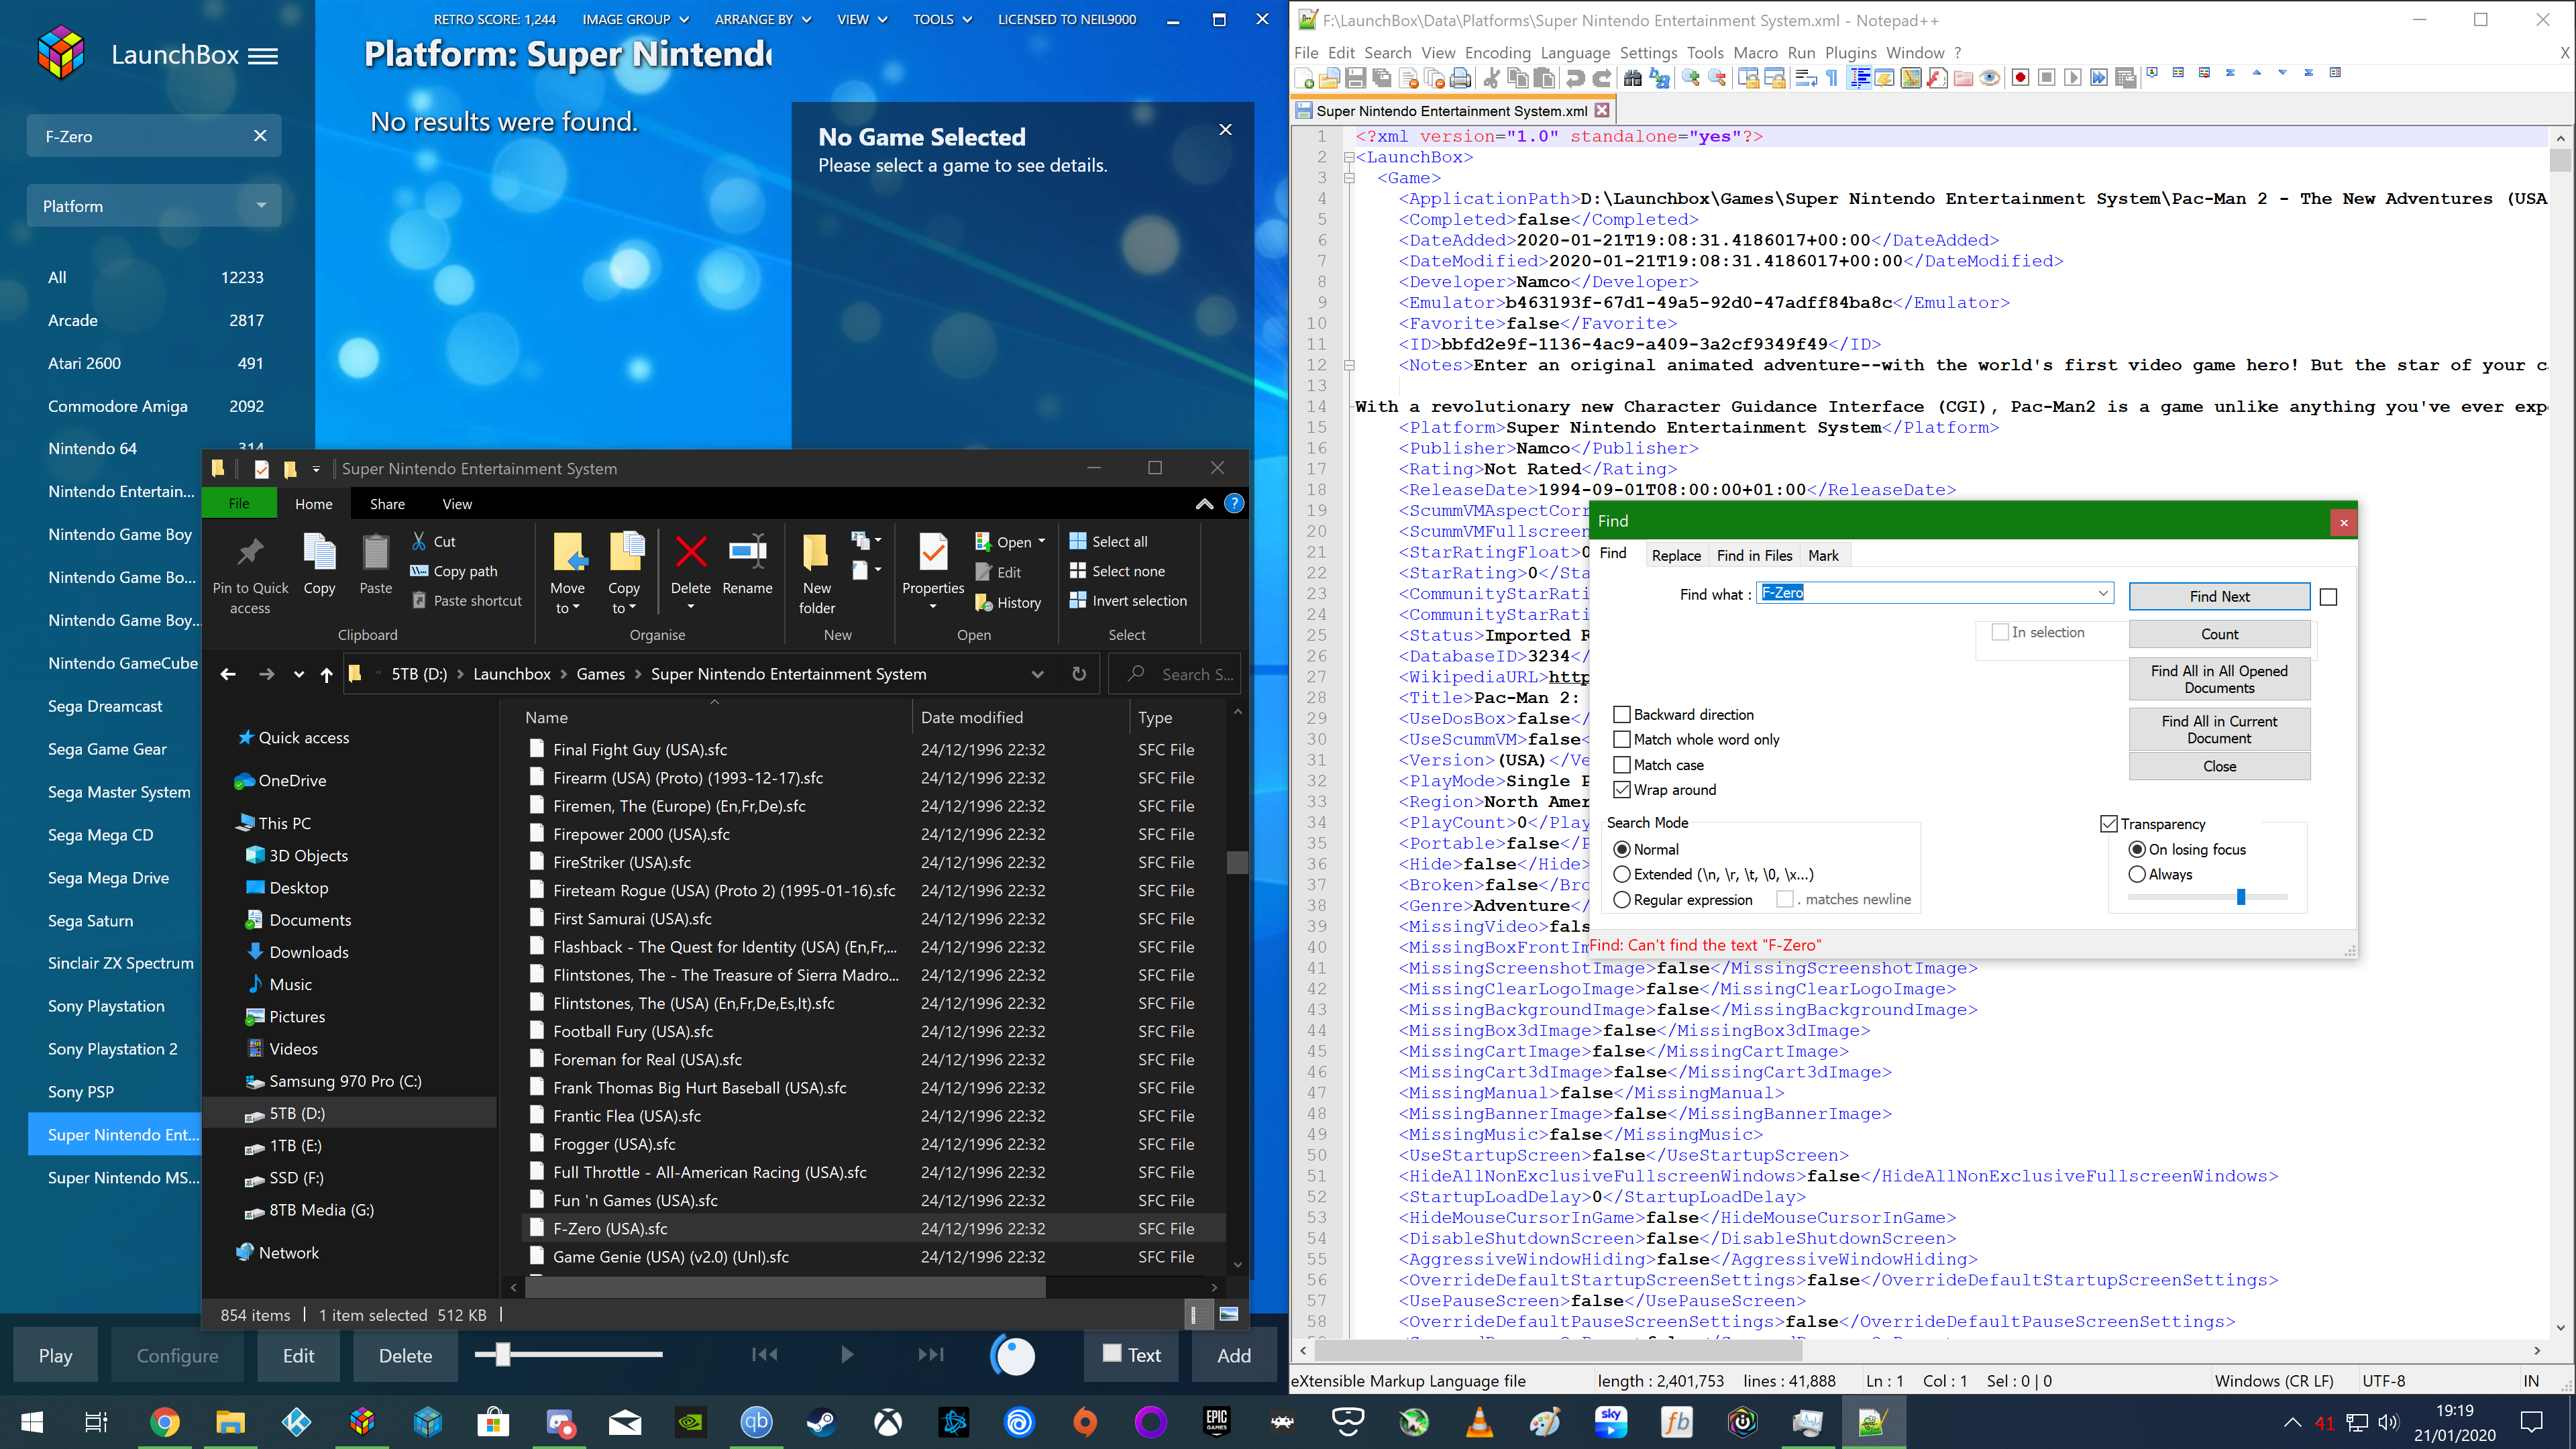Expand the ARRANGE BY dropdown
Screen dimensions: 2576x1449
[763, 19]
